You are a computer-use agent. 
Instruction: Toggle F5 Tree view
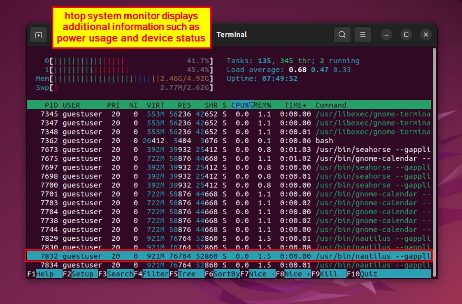(x=187, y=274)
